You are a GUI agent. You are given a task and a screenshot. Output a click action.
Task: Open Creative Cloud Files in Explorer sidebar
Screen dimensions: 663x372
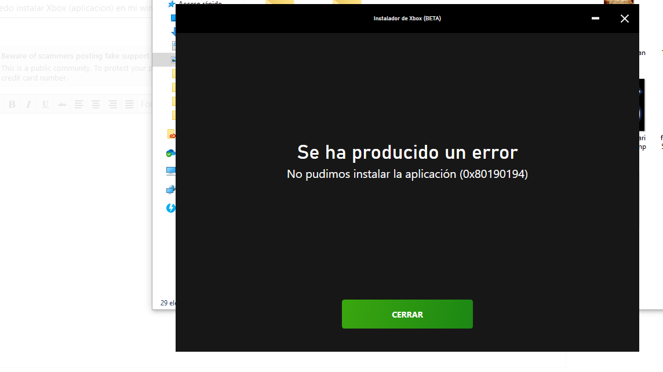(171, 134)
